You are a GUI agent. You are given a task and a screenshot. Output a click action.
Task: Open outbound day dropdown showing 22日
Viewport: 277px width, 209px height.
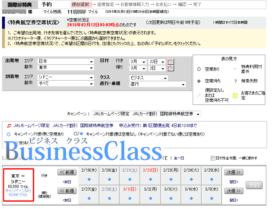coord(157,62)
